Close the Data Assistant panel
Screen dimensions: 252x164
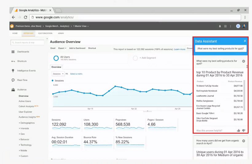pyautogui.click(x=245, y=41)
